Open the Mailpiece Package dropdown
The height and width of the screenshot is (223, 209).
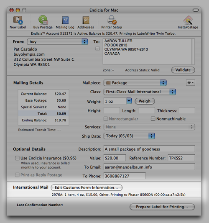click(x=135, y=83)
